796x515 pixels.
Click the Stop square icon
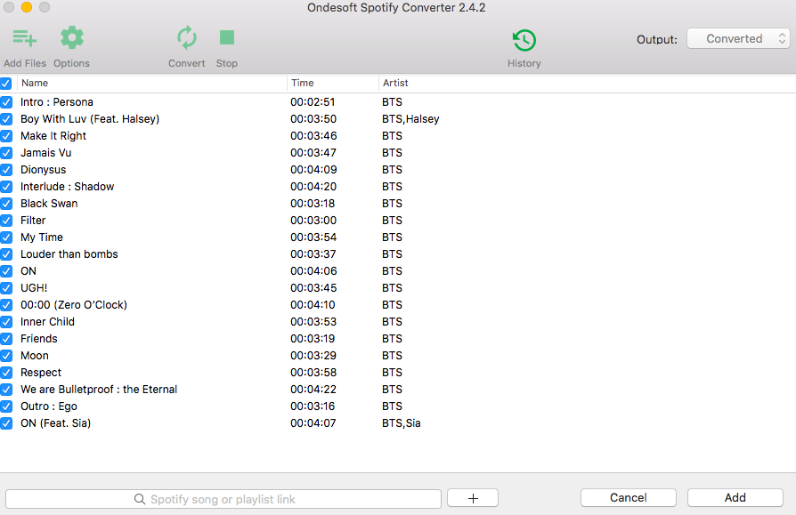pyautogui.click(x=227, y=37)
